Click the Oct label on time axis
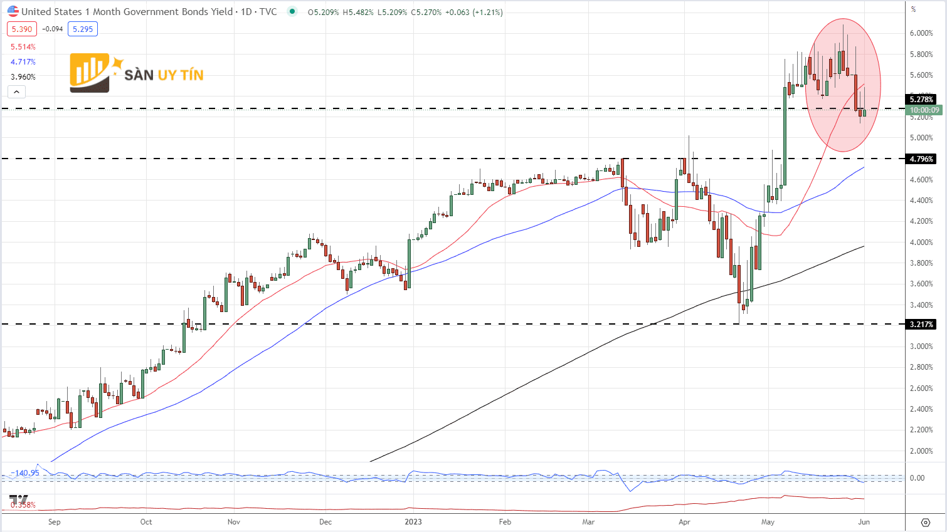 pyautogui.click(x=146, y=521)
